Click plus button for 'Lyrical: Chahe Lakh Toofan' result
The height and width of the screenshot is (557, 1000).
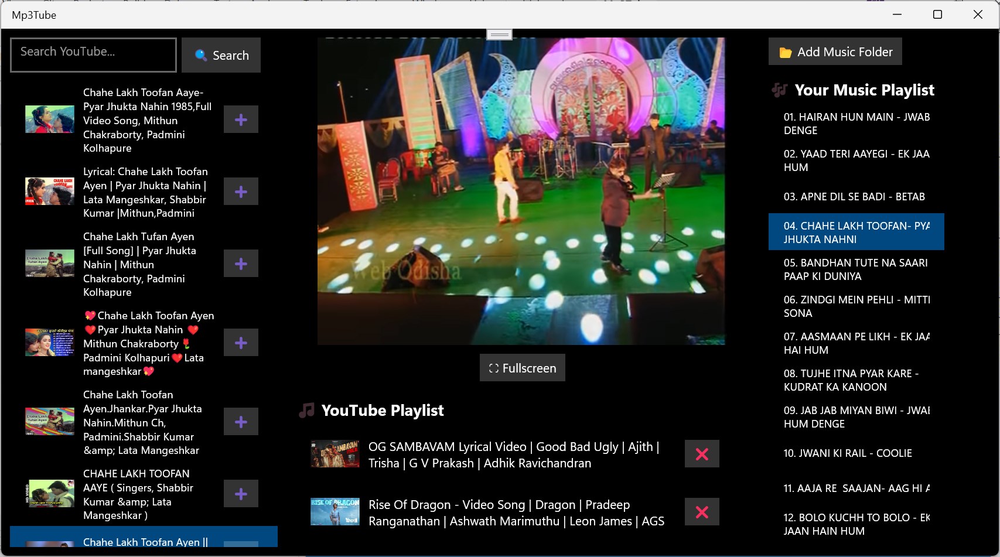tap(241, 192)
